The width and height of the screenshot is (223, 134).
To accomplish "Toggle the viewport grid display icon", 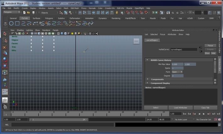I will pos(32,33).
